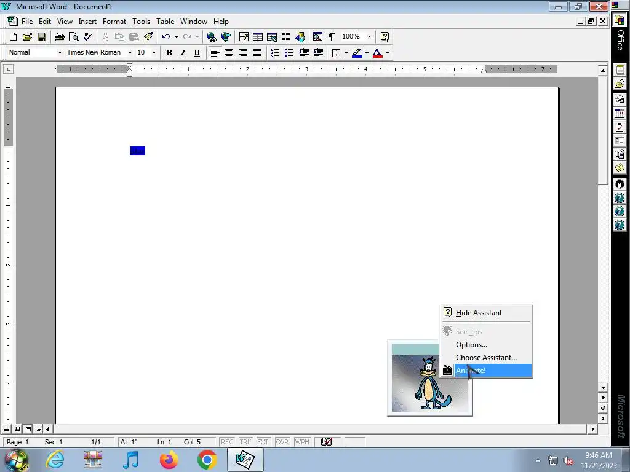
Task: Switch to Normal view at bottom left
Action: pyautogui.click(x=7, y=428)
